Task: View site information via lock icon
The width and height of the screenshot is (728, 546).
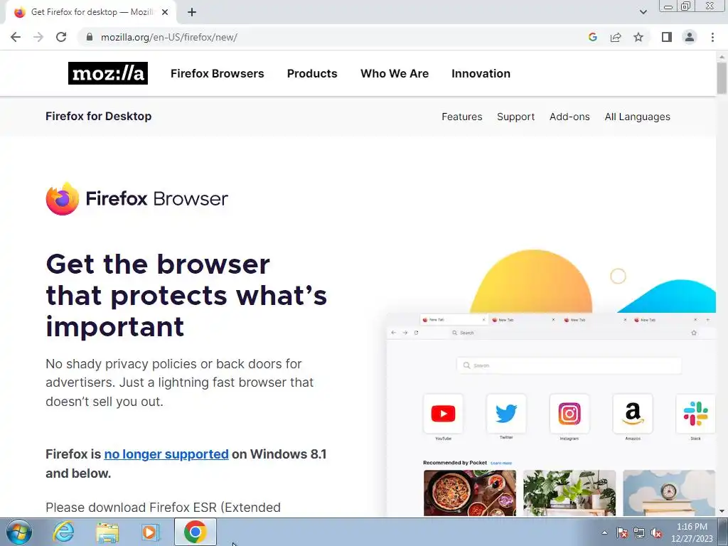Action: [x=90, y=37]
